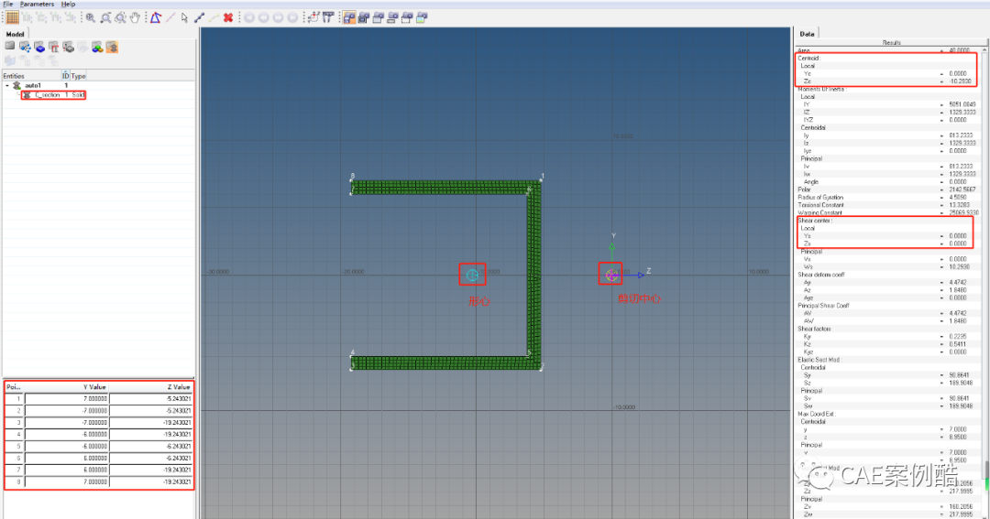Collapse the auto1 tree node

[7, 85]
